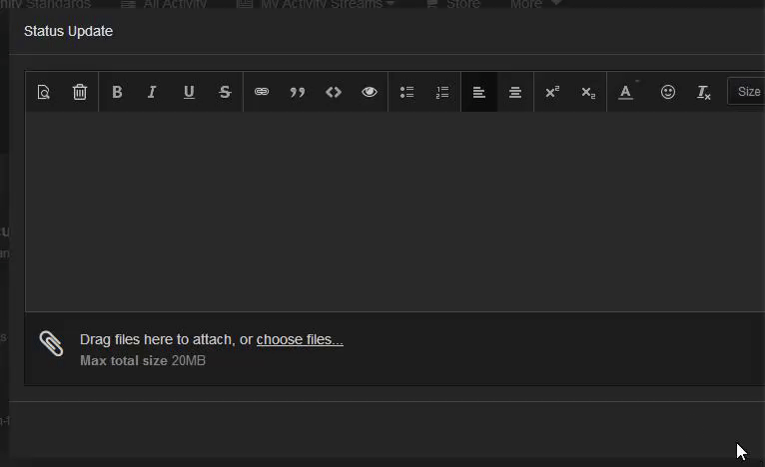Viewport: 765px width, 467px height.
Task: Open the font Size dropdown
Action: point(746,91)
